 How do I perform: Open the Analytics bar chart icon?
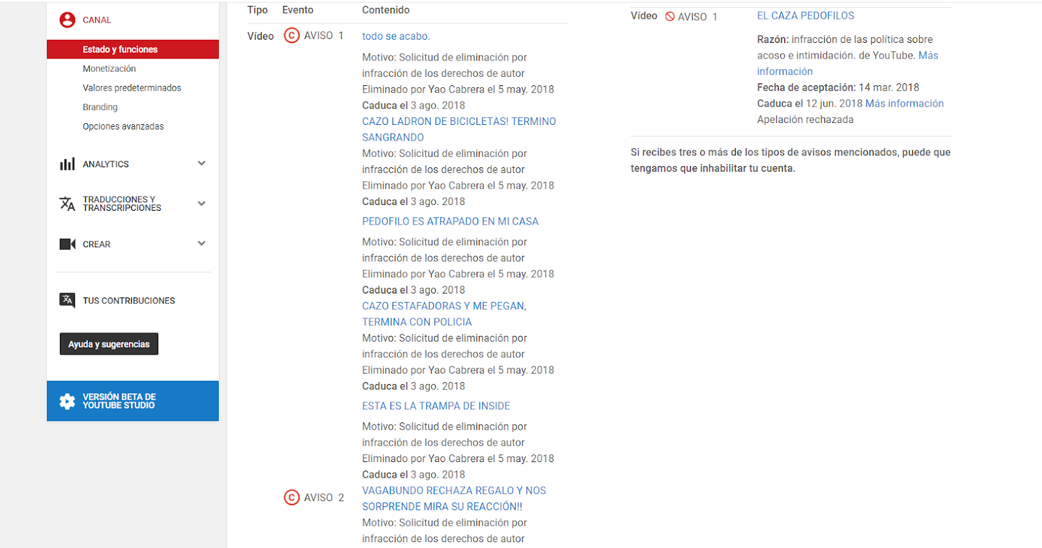click(67, 164)
